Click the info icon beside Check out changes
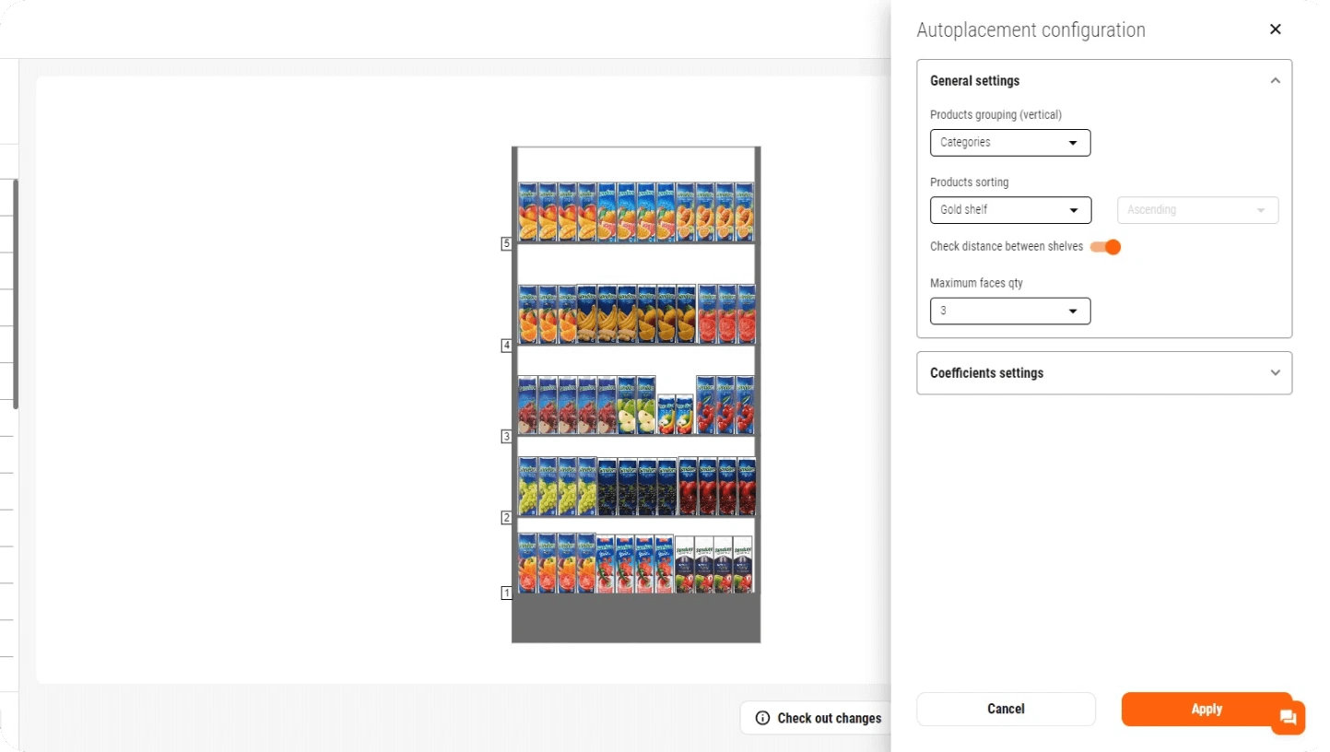The width and height of the screenshot is (1330, 752). point(762,718)
